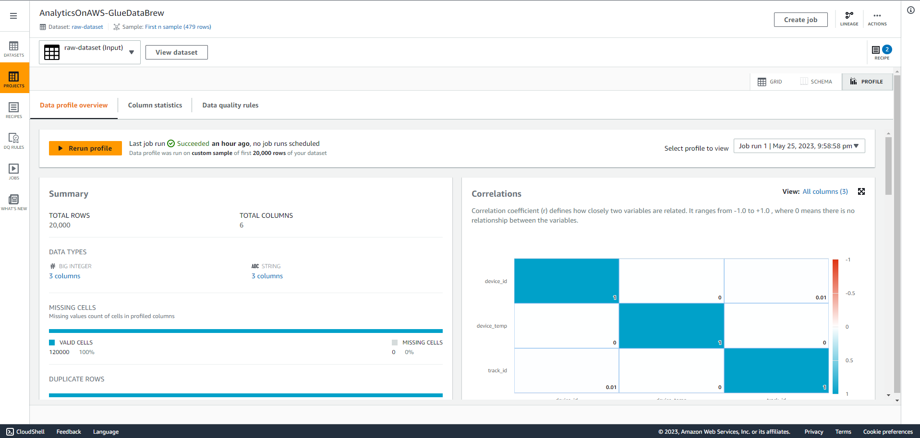Click the missing cells progress bar
This screenshot has height=438, width=920.
click(246, 331)
